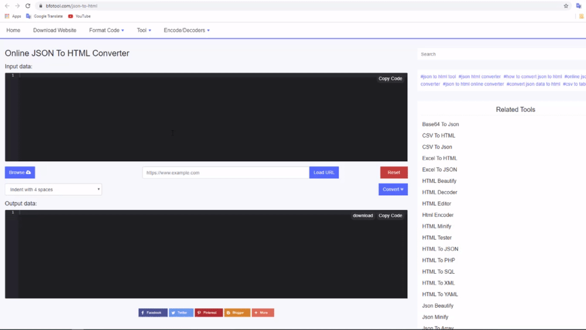586x330 pixels.
Task: Share the page on Facebook
Action: [x=153, y=313]
